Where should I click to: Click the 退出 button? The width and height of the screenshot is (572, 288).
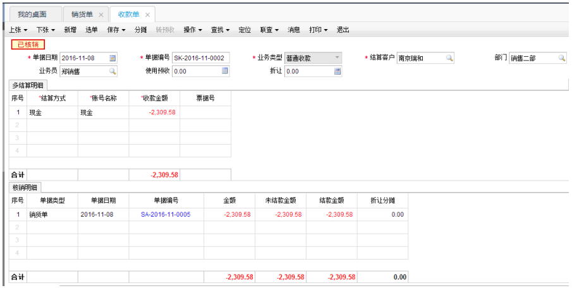[343, 30]
